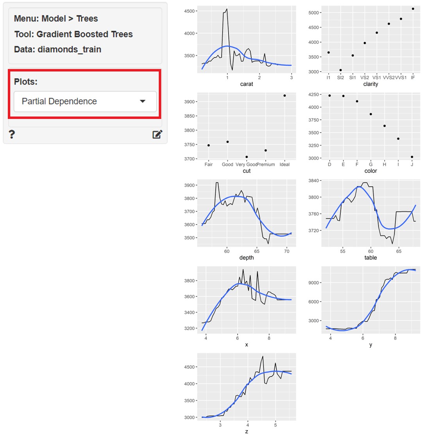Click the y variable plot

coord(371,300)
